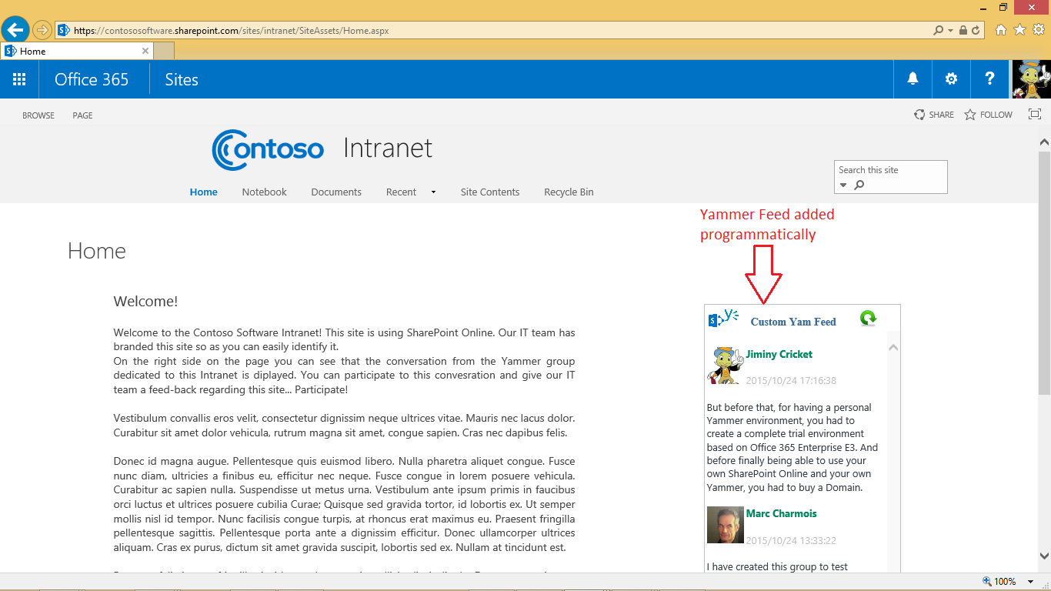The height and width of the screenshot is (591, 1051).
Task: Close the Home browser tab
Action: point(145,51)
